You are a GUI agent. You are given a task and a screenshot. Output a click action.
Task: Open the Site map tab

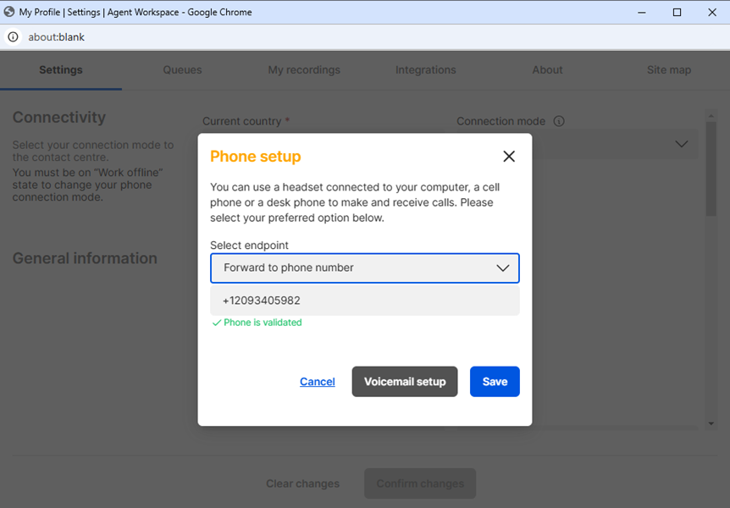pos(669,69)
